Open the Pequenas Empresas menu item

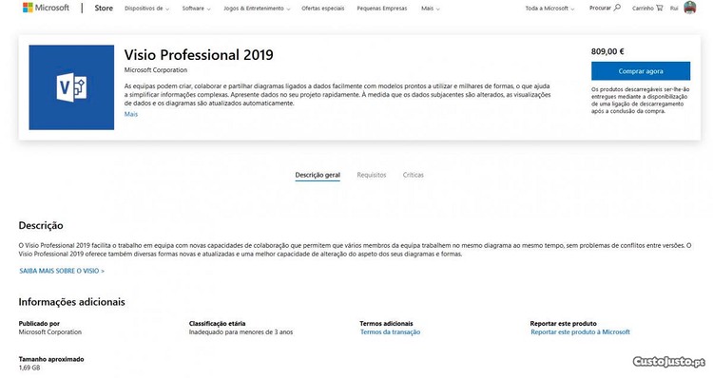point(382,9)
